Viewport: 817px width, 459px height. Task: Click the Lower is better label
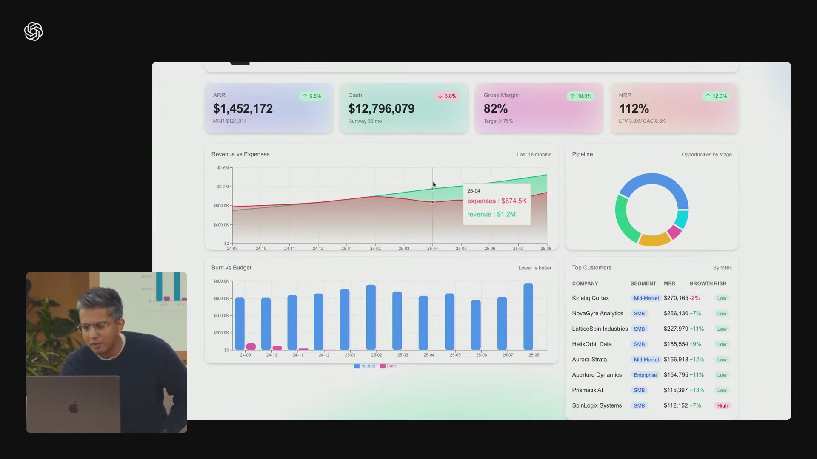pyautogui.click(x=534, y=268)
